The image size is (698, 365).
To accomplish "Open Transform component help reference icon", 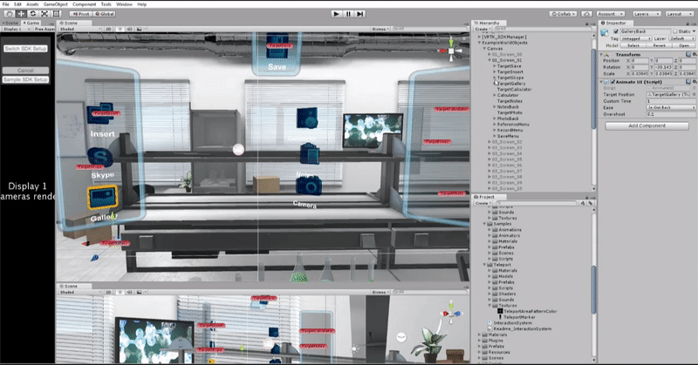I will pyautogui.click(x=688, y=54).
